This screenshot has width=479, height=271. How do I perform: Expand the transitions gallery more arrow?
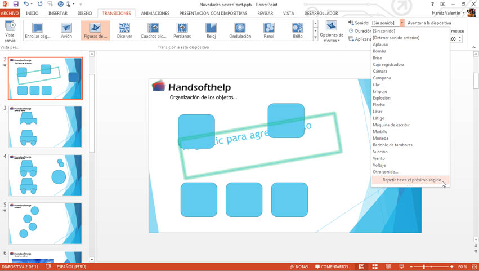[315, 38]
